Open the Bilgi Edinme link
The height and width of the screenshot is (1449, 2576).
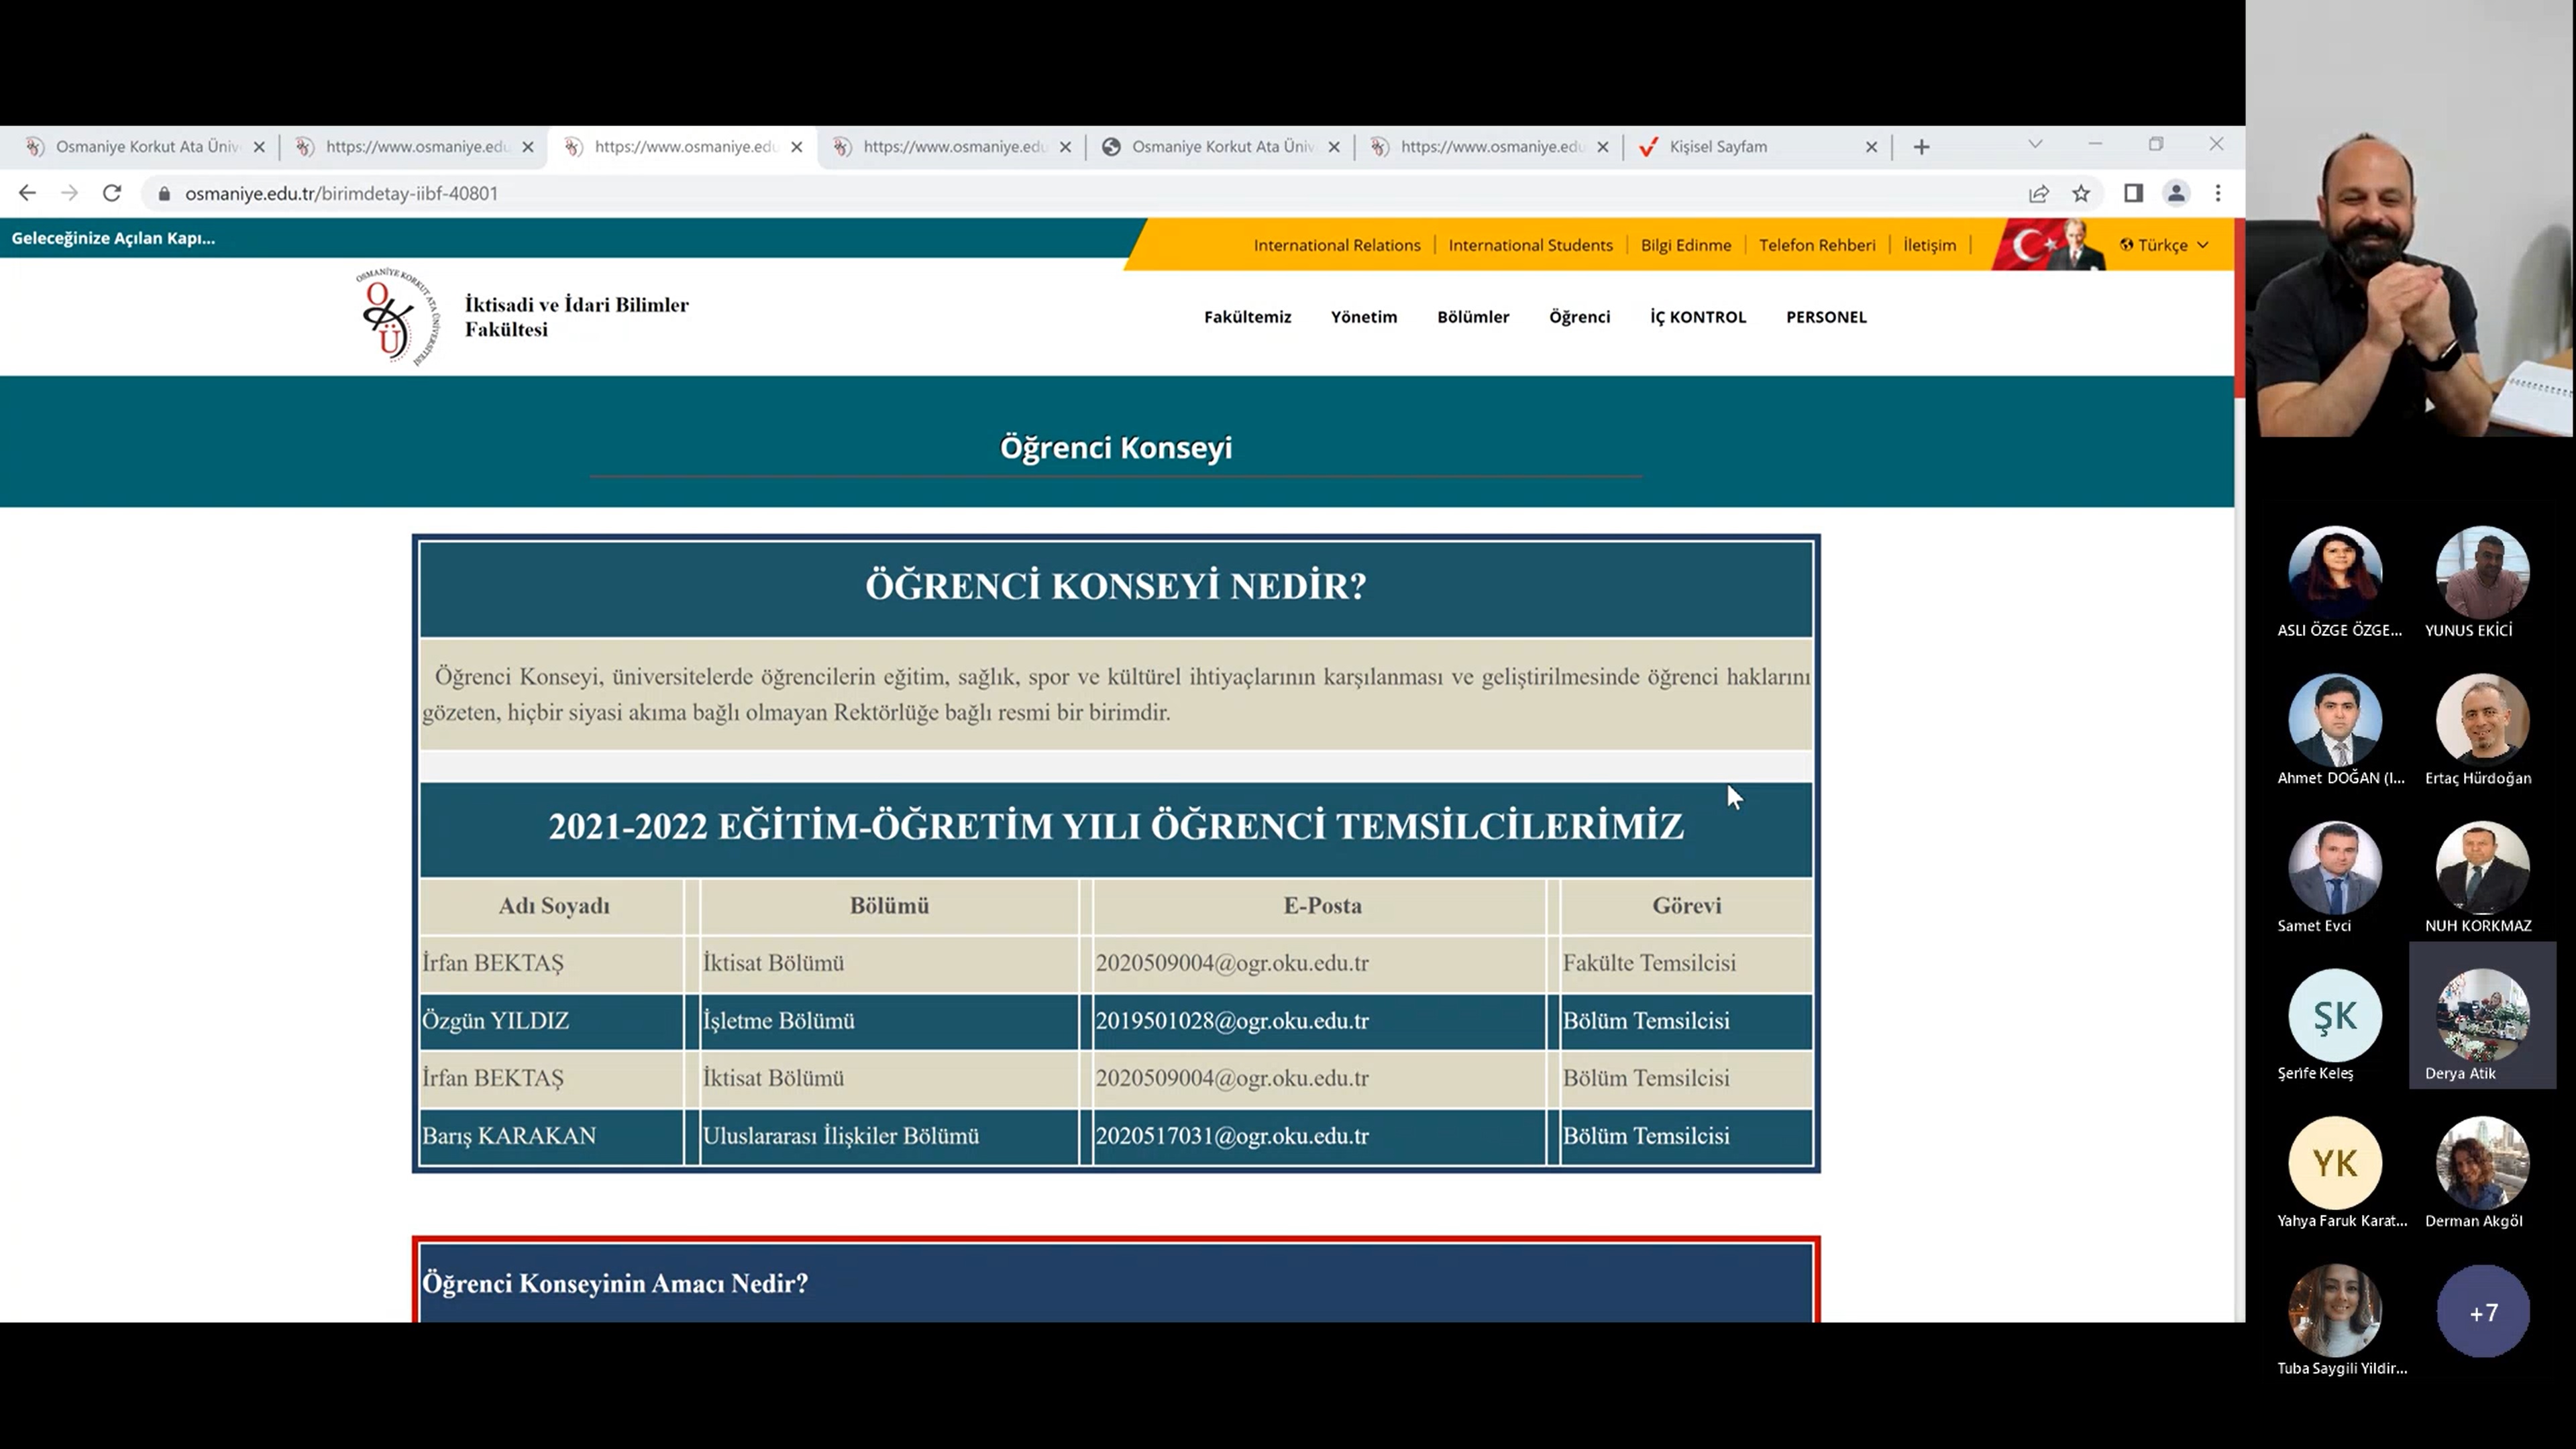coord(1685,245)
